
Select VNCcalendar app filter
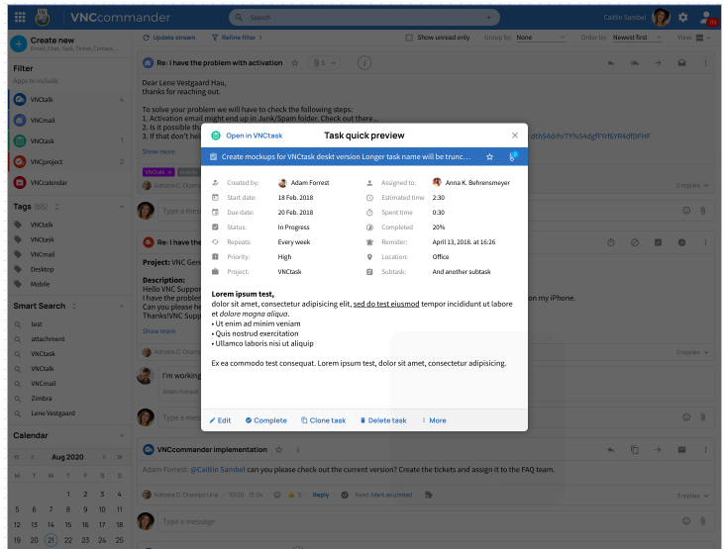[69, 182]
